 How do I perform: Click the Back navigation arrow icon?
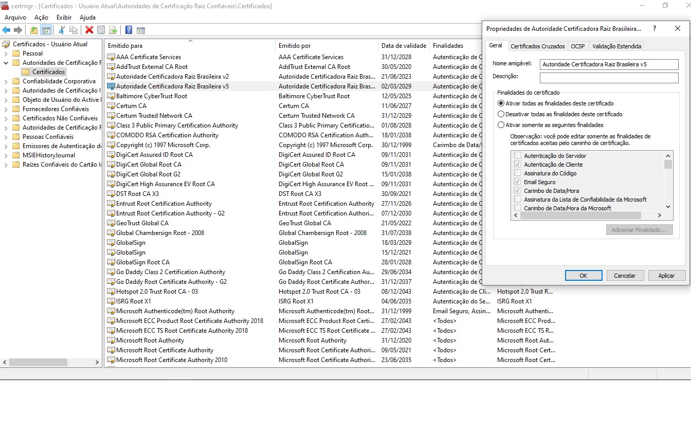click(x=6, y=29)
